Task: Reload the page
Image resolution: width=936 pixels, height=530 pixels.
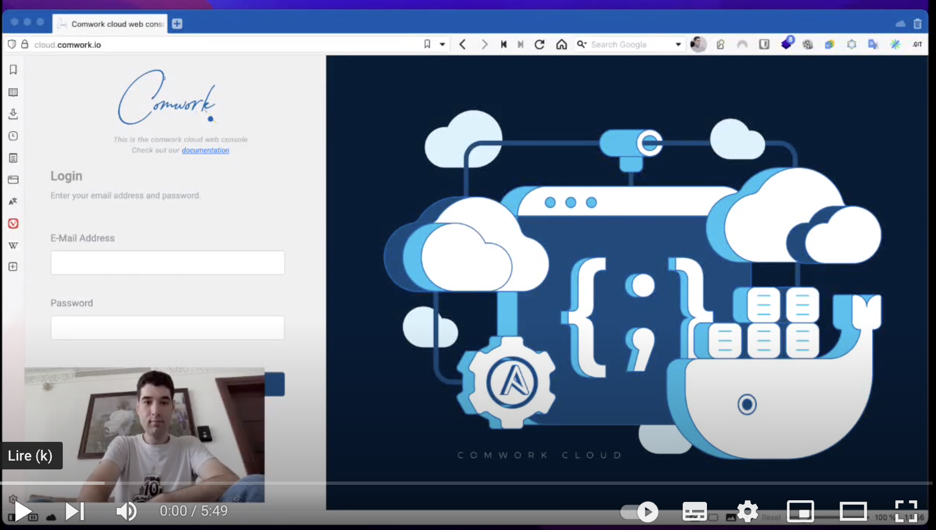Action: pyautogui.click(x=540, y=45)
